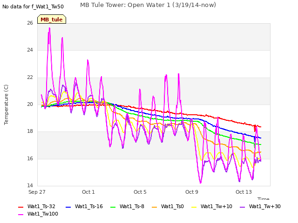Click the Sep 27 x-axis tick label
Viewport: 298px width, 223px height.
(x=37, y=192)
